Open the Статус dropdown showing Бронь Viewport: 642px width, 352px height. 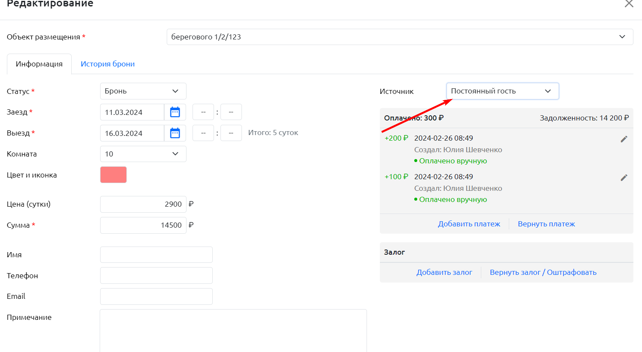pyautogui.click(x=143, y=91)
